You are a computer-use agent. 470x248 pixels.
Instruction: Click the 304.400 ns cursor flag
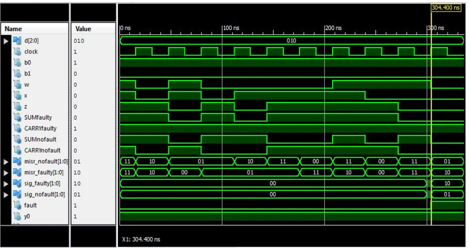click(x=445, y=8)
